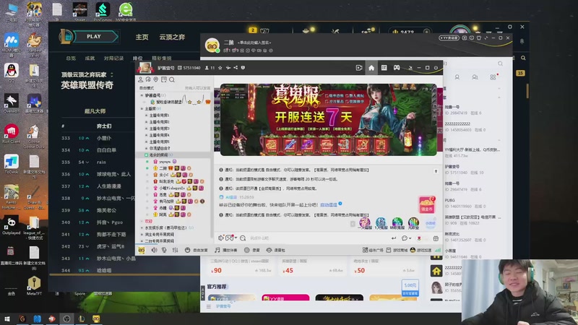This screenshot has width=578, height=325.
Task: Open the YY taskbar icon
Action: (96, 318)
